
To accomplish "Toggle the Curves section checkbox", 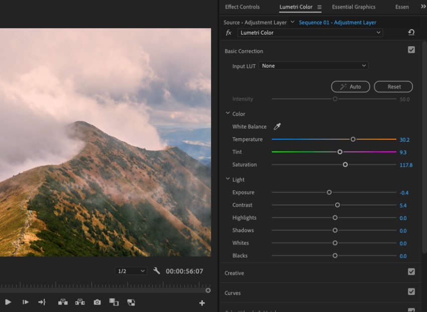I will (411, 291).
